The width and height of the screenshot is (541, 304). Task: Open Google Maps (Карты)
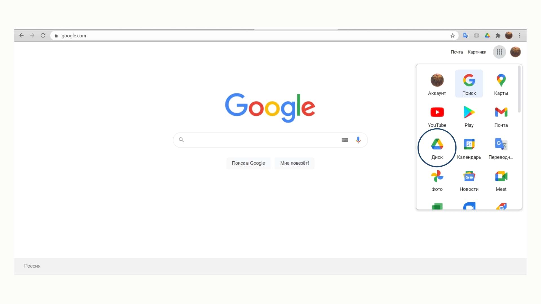501,83
